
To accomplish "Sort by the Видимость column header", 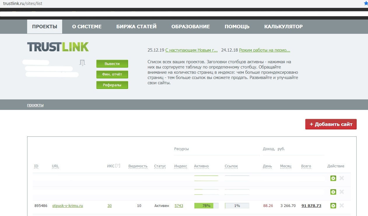I will (138, 166).
